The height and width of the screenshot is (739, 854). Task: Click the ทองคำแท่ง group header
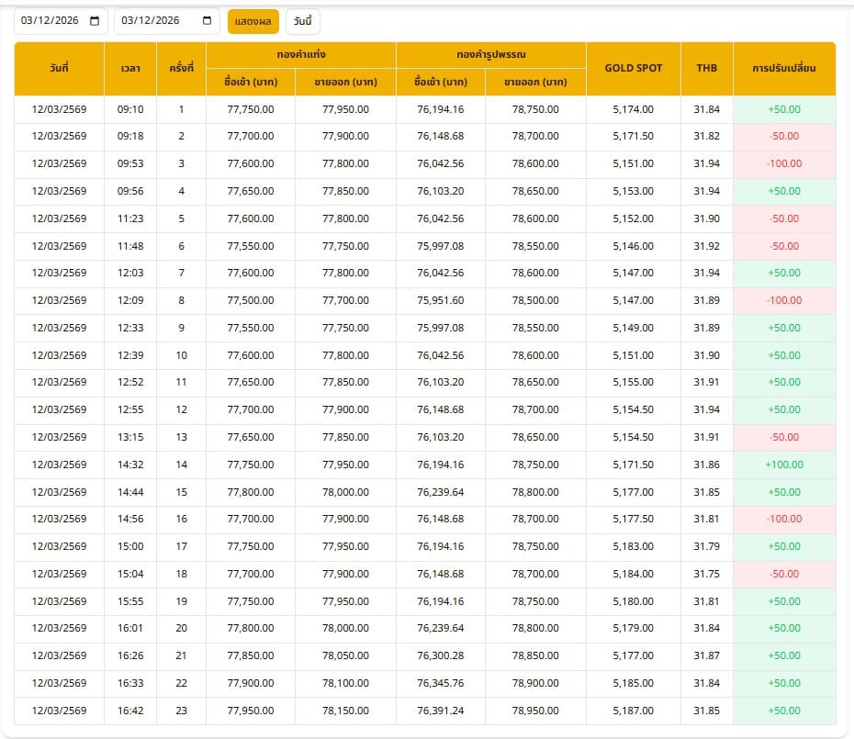point(300,55)
